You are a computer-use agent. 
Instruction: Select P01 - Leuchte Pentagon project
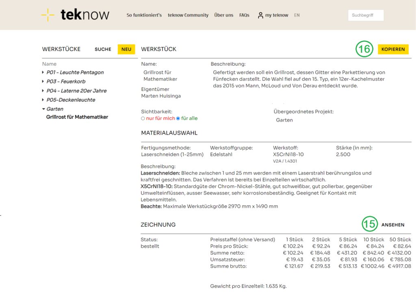pos(75,72)
